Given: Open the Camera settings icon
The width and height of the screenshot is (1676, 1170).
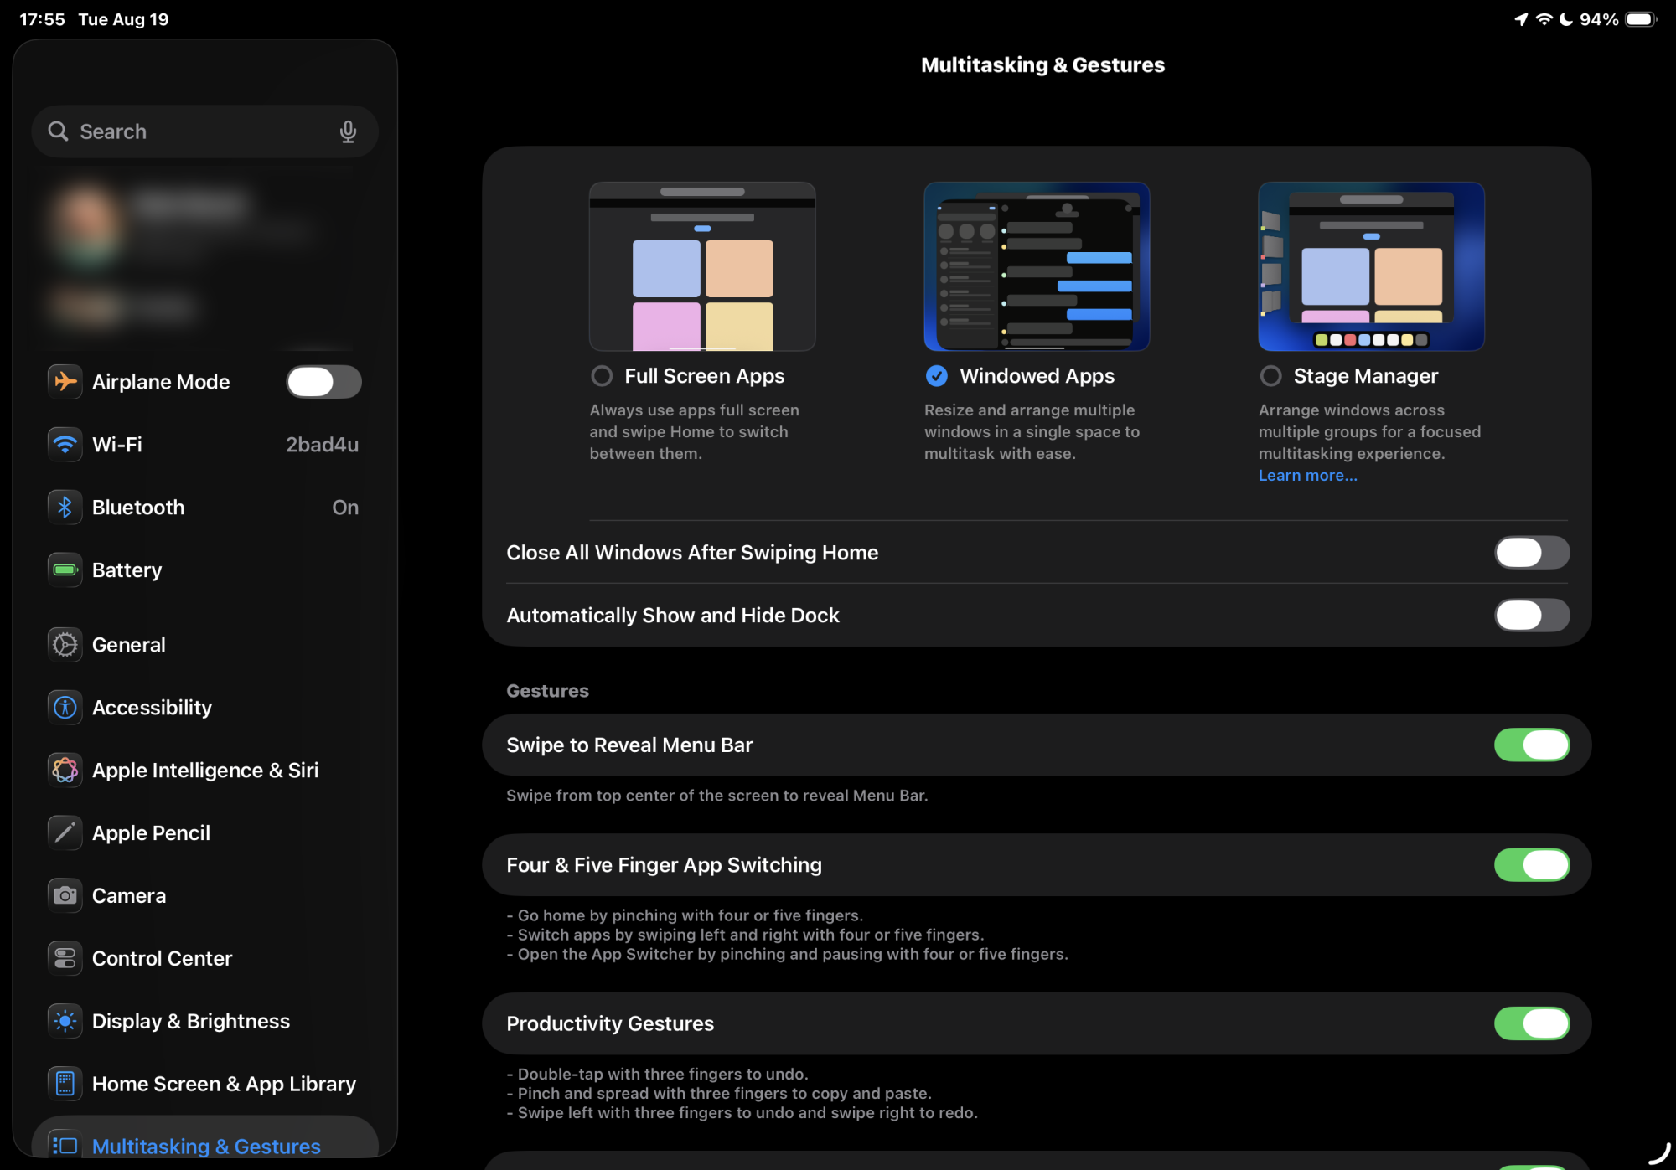Looking at the screenshot, I should [x=65, y=895].
